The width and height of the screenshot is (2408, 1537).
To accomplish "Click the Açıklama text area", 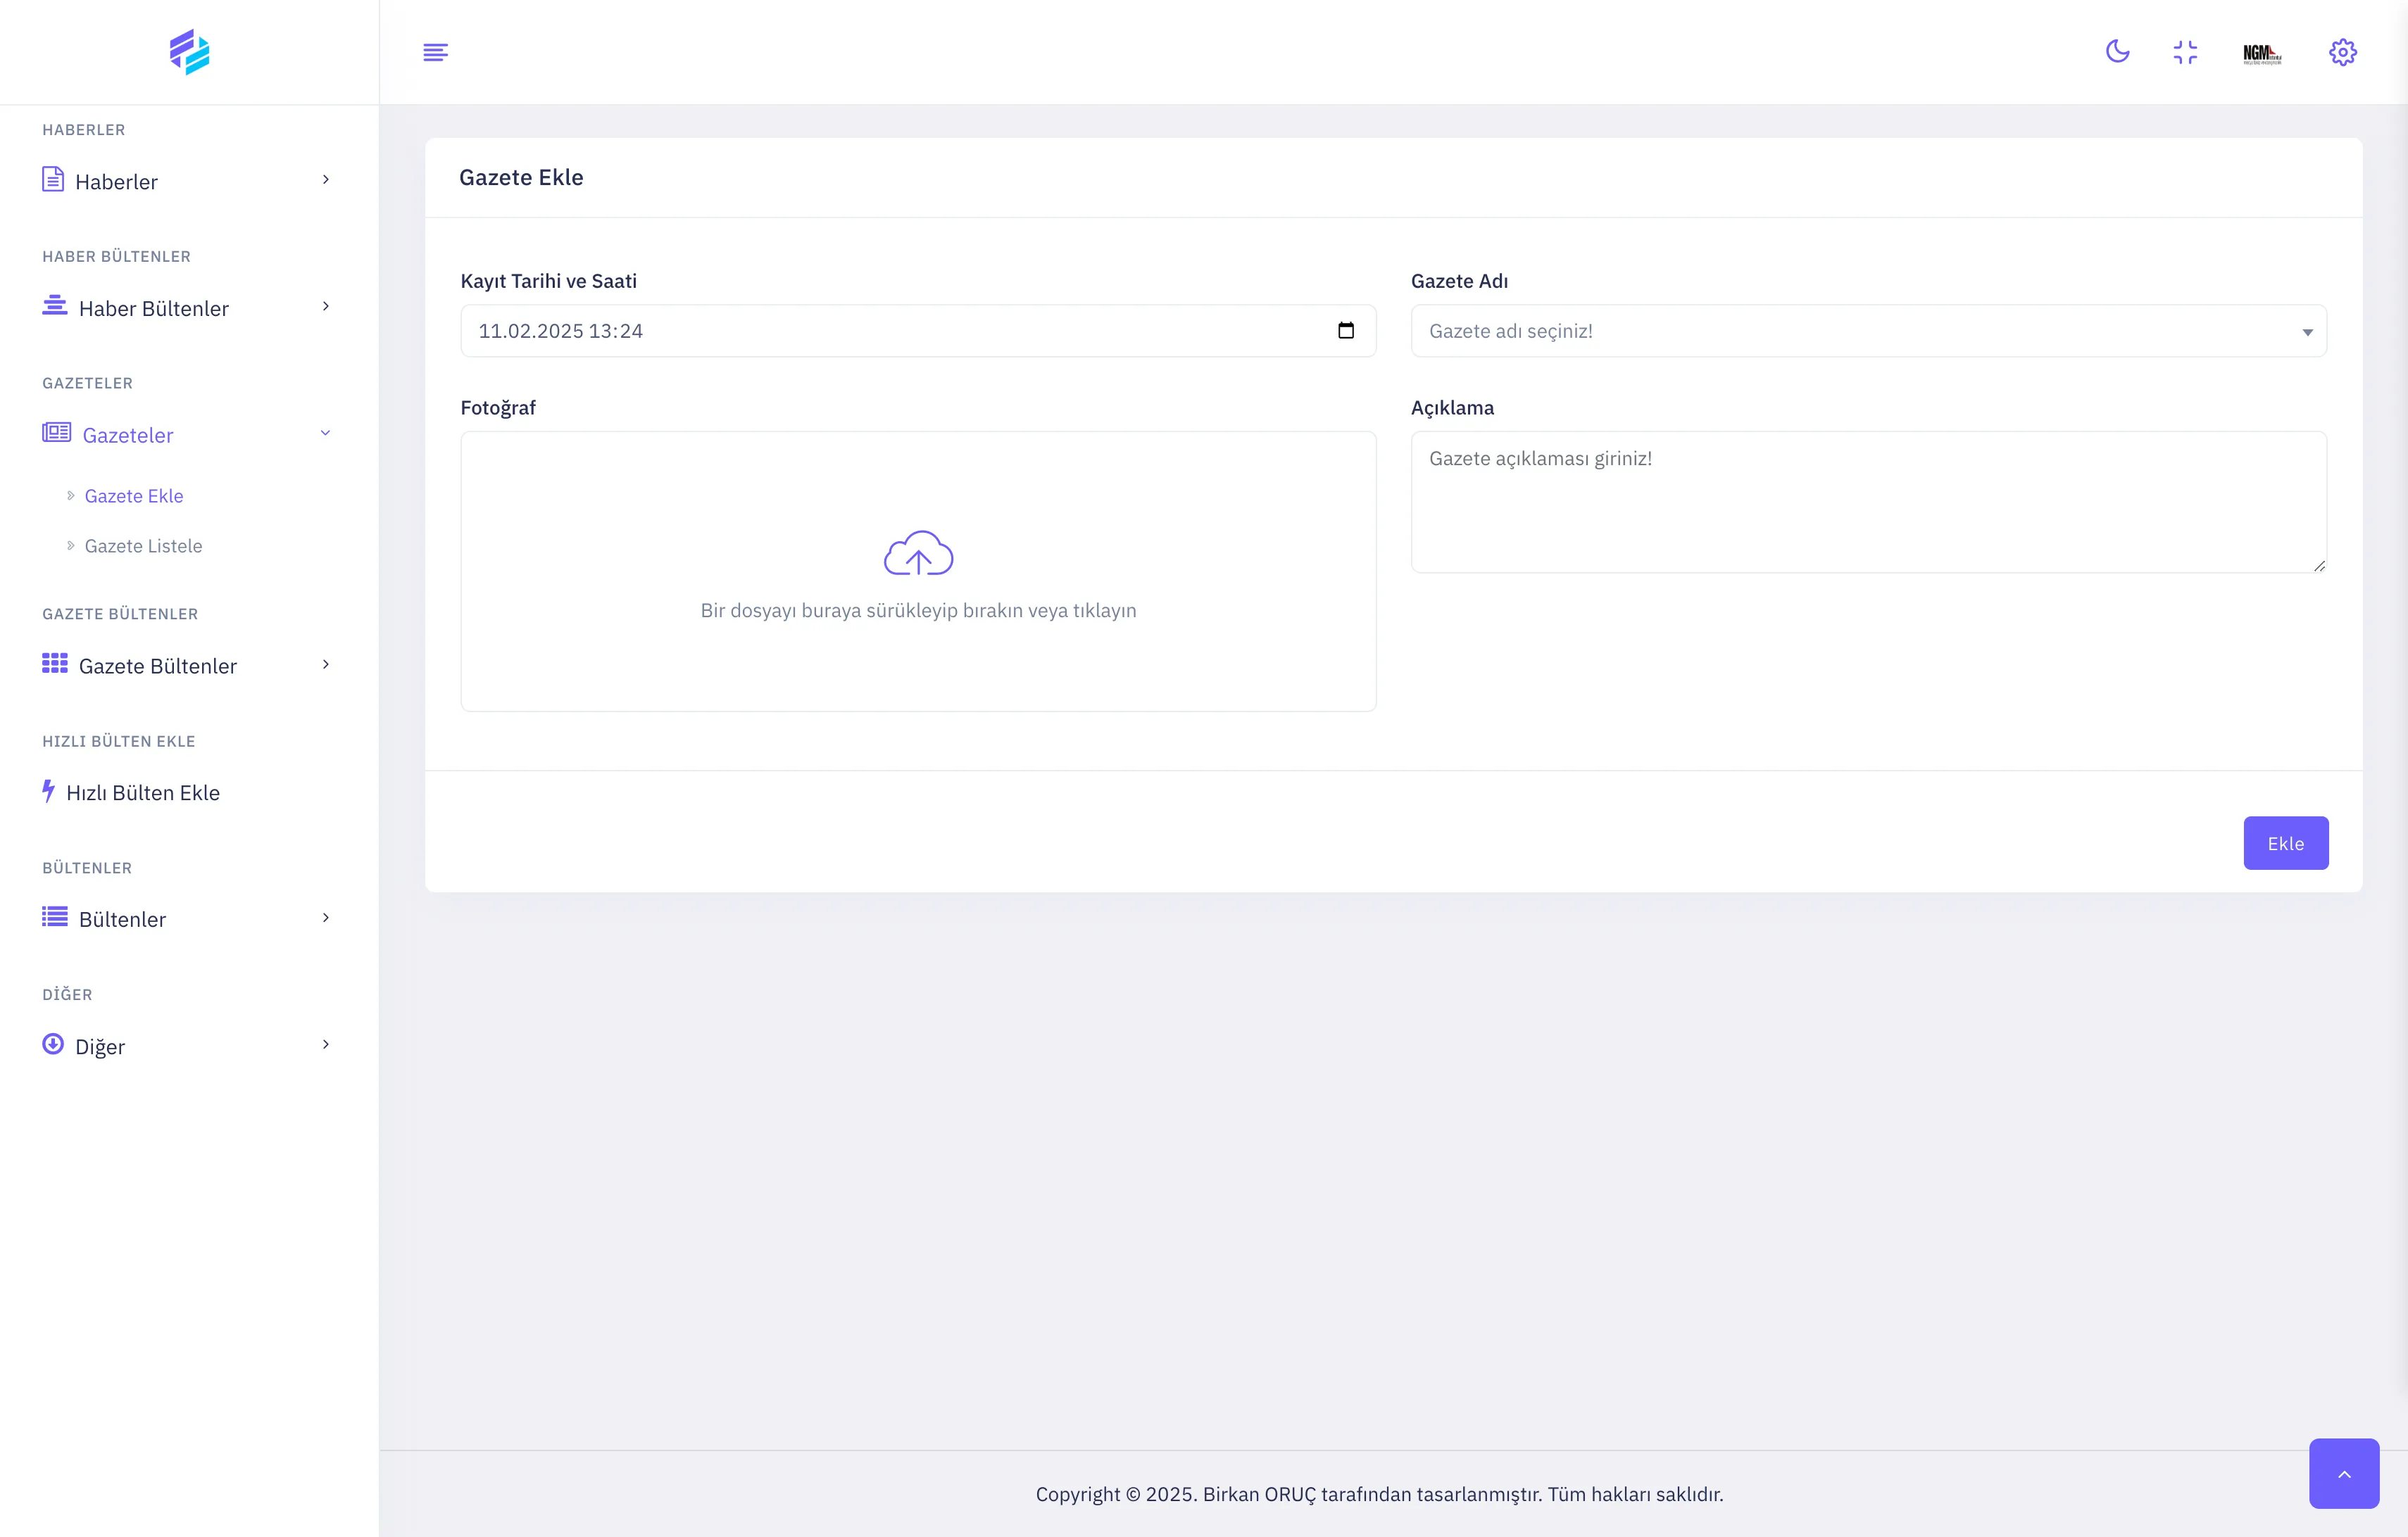I will pyautogui.click(x=1867, y=502).
